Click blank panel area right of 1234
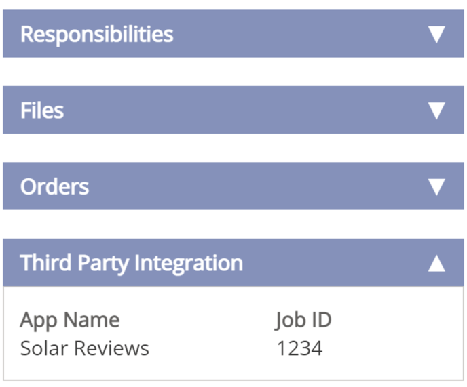 (x=394, y=348)
